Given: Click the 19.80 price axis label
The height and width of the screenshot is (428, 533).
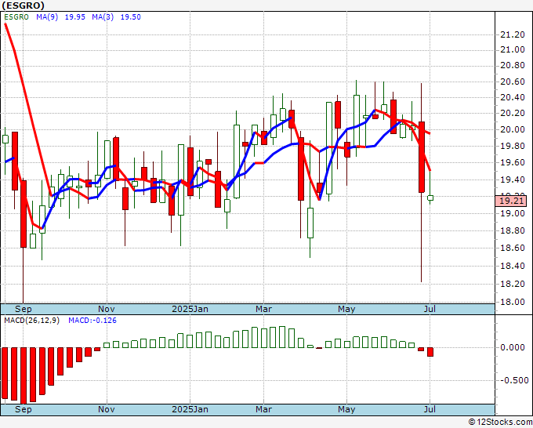Looking at the screenshot, I should (x=513, y=146).
